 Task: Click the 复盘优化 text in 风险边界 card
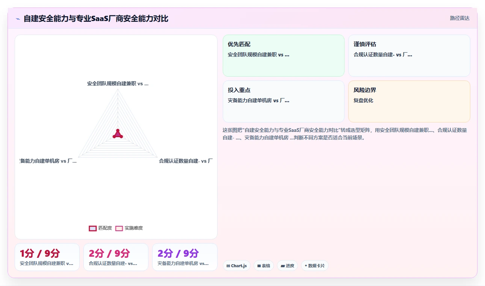tap(363, 100)
